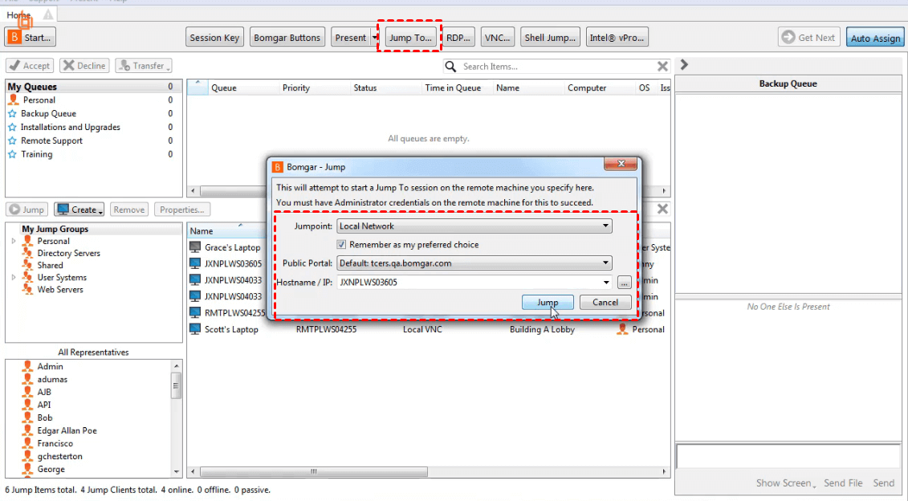Click the Hostname / IP field

tap(469, 282)
